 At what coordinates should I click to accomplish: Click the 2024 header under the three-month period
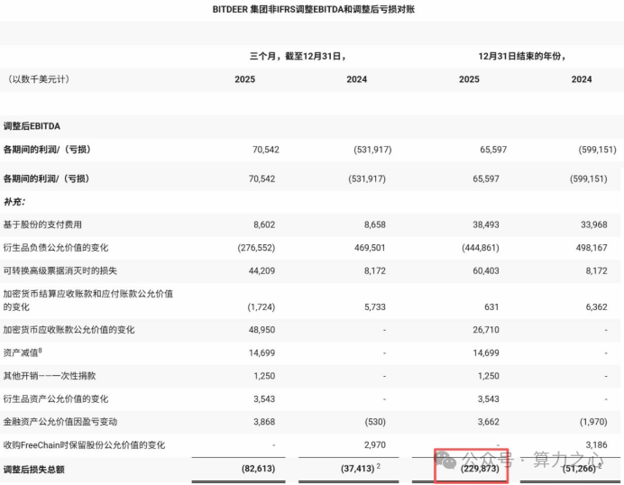tap(356, 79)
